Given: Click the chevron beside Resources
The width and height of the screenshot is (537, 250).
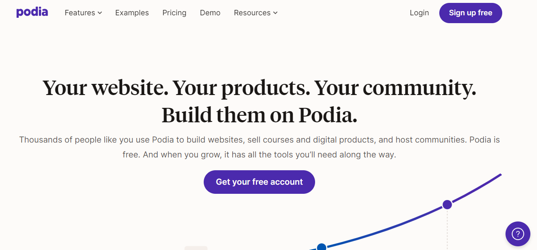Looking at the screenshot, I should pyautogui.click(x=275, y=13).
